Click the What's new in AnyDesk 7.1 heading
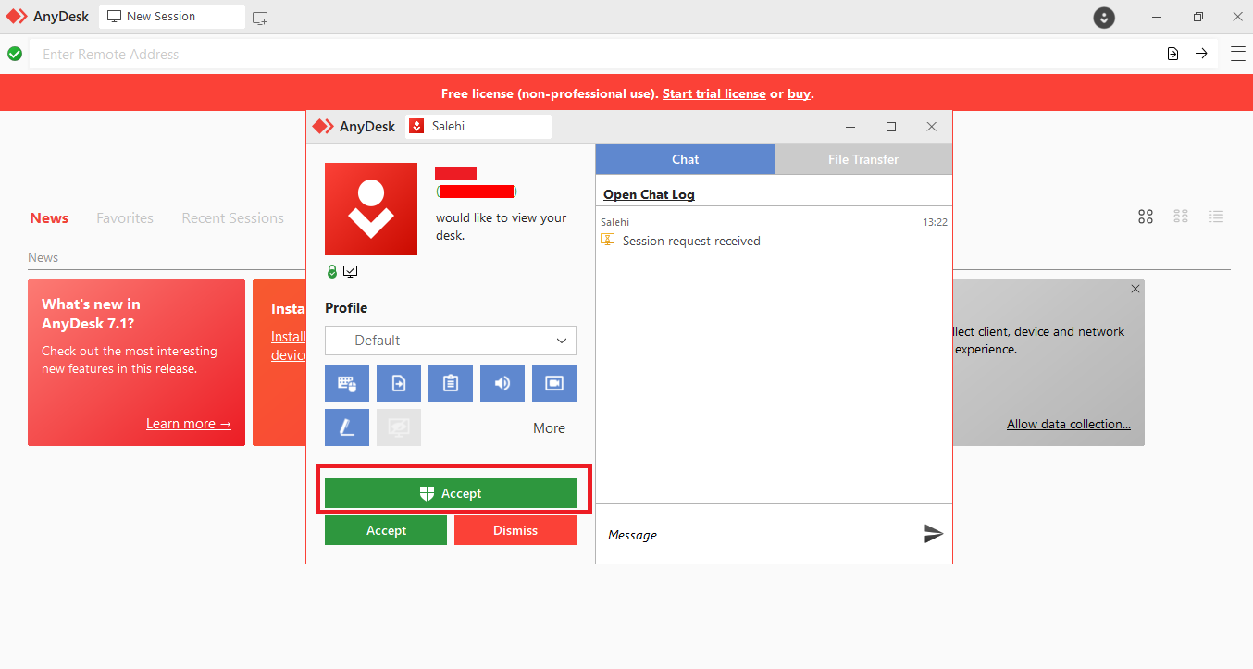This screenshot has height=669, width=1253. (x=92, y=314)
